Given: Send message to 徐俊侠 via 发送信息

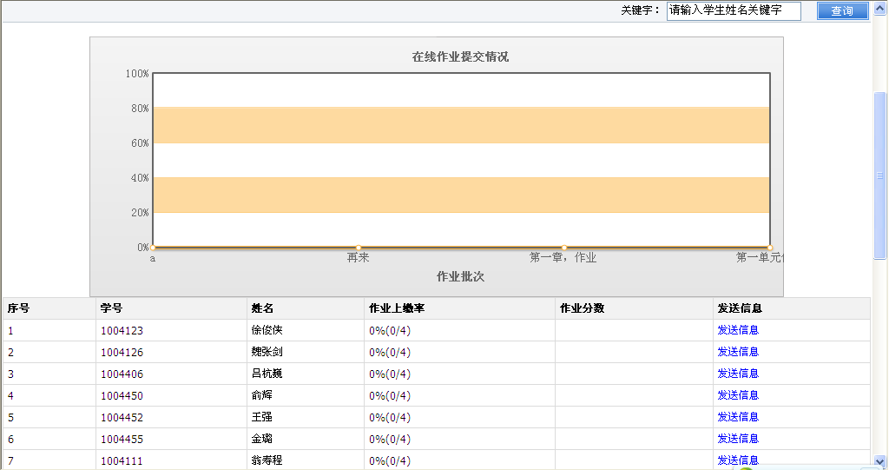Looking at the screenshot, I should [737, 330].
